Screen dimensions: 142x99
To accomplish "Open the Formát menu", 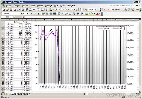I will click(40, 6).
